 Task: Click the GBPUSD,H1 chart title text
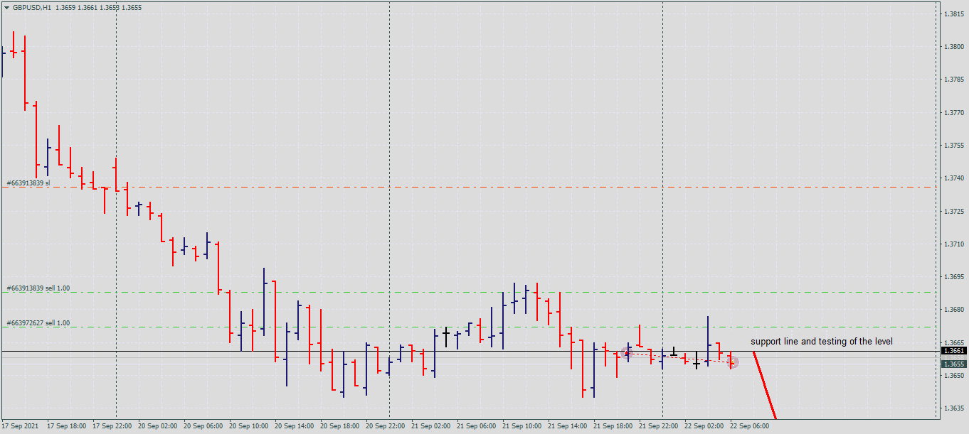pyautogui.click(x=33, y=8)
